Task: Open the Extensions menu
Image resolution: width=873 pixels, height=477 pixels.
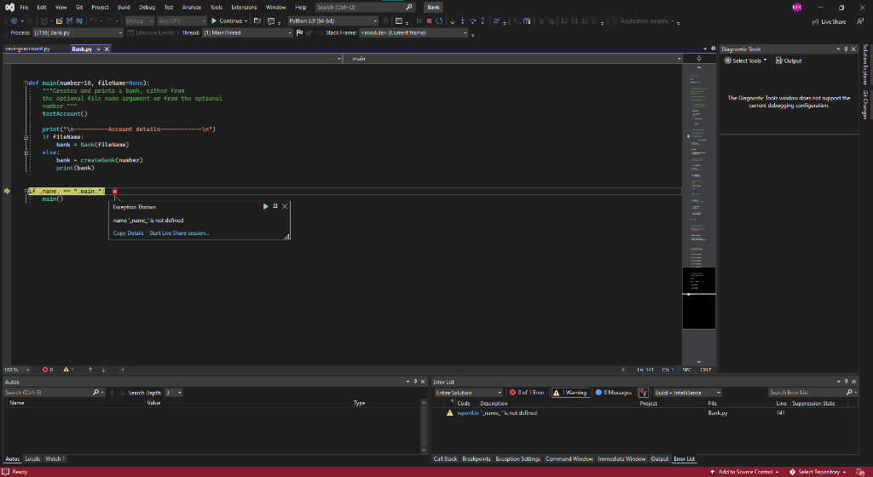Action: pos(244,7)
